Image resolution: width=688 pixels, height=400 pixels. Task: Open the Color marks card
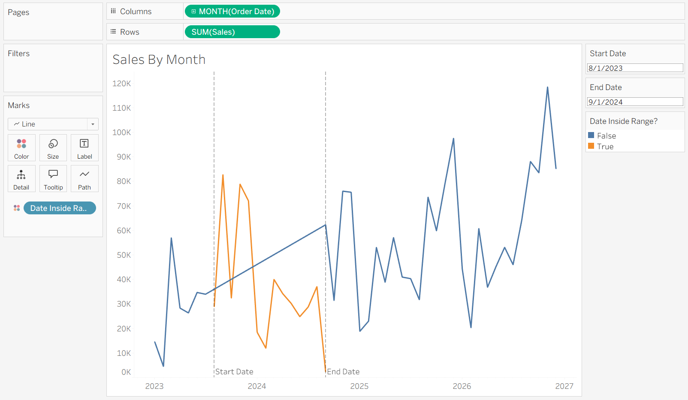tap(21, 147)
